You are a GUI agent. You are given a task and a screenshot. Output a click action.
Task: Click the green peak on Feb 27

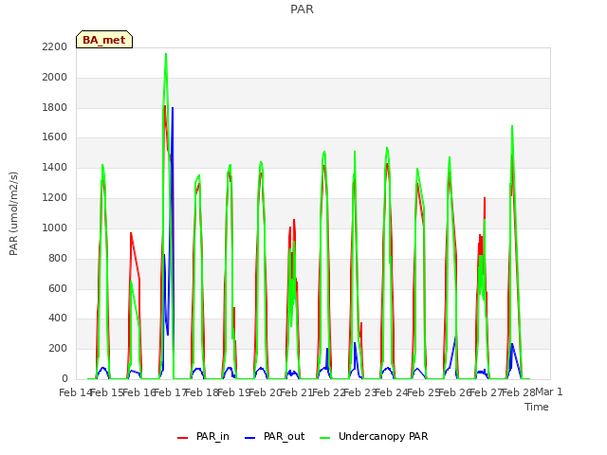(512, 126)
